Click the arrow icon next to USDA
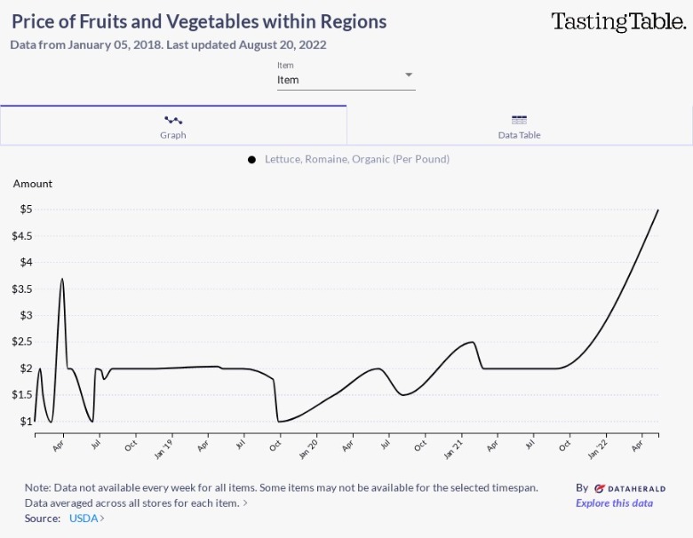 102,518
